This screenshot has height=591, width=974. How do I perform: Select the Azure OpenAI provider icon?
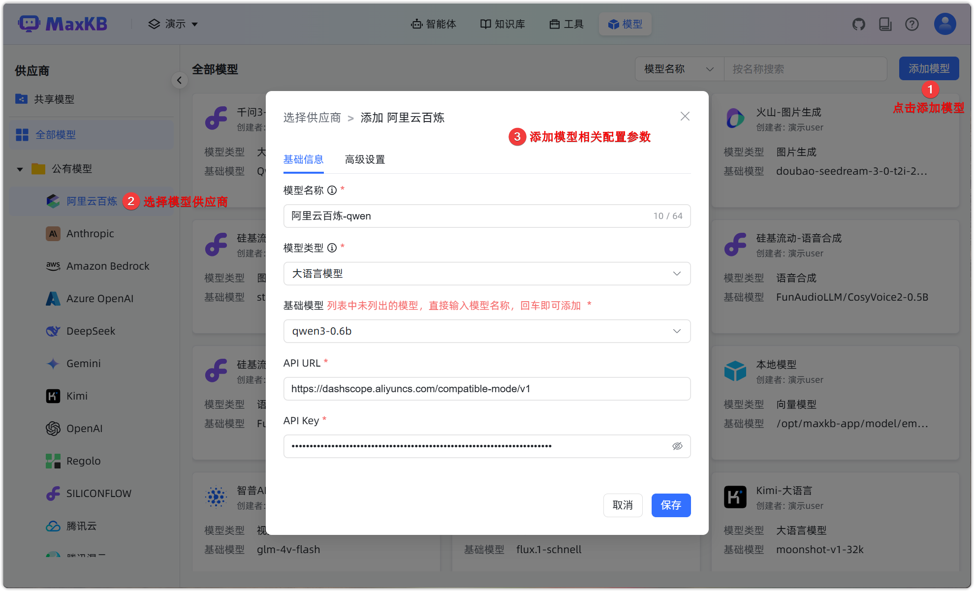(53, 298)
